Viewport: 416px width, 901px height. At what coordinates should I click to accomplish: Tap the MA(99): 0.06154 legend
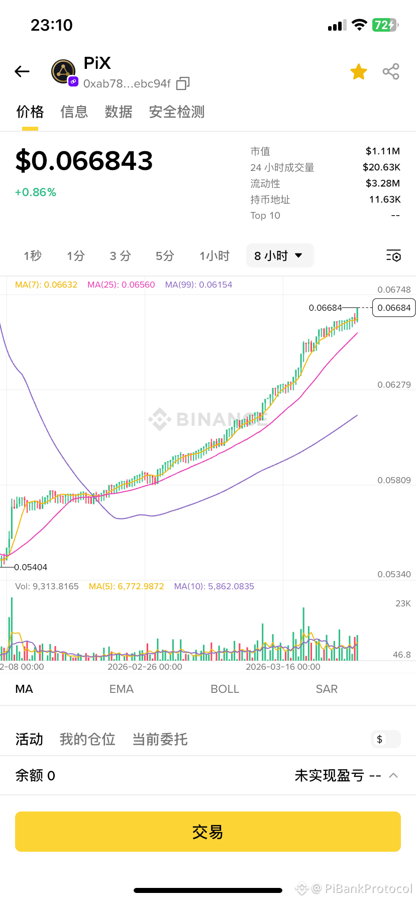point(198,285)
